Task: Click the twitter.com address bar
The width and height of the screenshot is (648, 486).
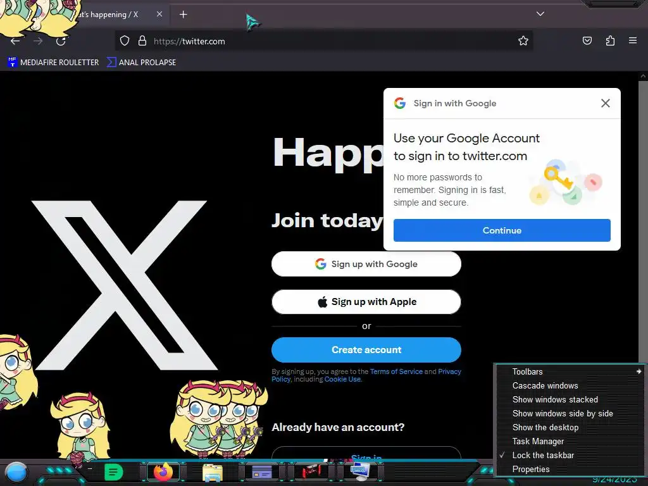Action: (322, 41)
